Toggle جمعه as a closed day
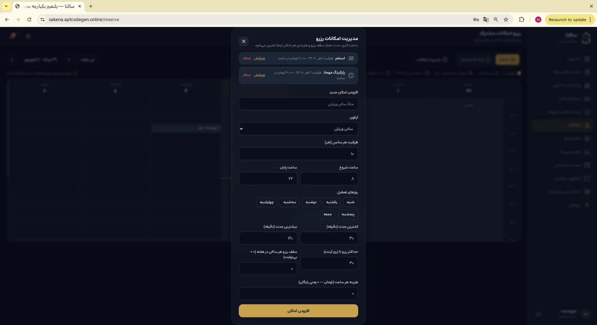This screenshot has width=597, height=325. click(x=328, y=214)
